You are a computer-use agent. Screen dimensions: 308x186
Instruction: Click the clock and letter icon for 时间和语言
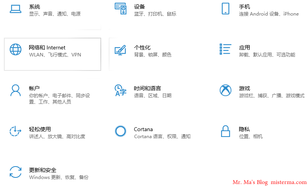point(121,90)
